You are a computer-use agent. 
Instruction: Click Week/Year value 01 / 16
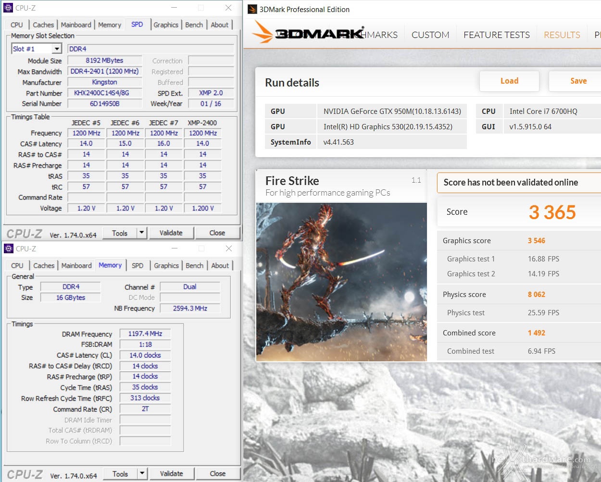click(211, 103)
